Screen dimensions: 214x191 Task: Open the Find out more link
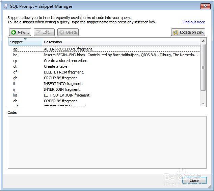pos(194,22)
